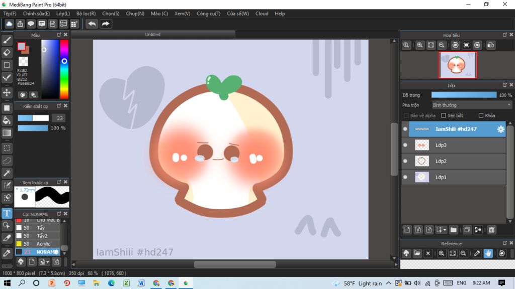Open Word from the taskbar
Screen dimensions: 515x289
[141, 283]
